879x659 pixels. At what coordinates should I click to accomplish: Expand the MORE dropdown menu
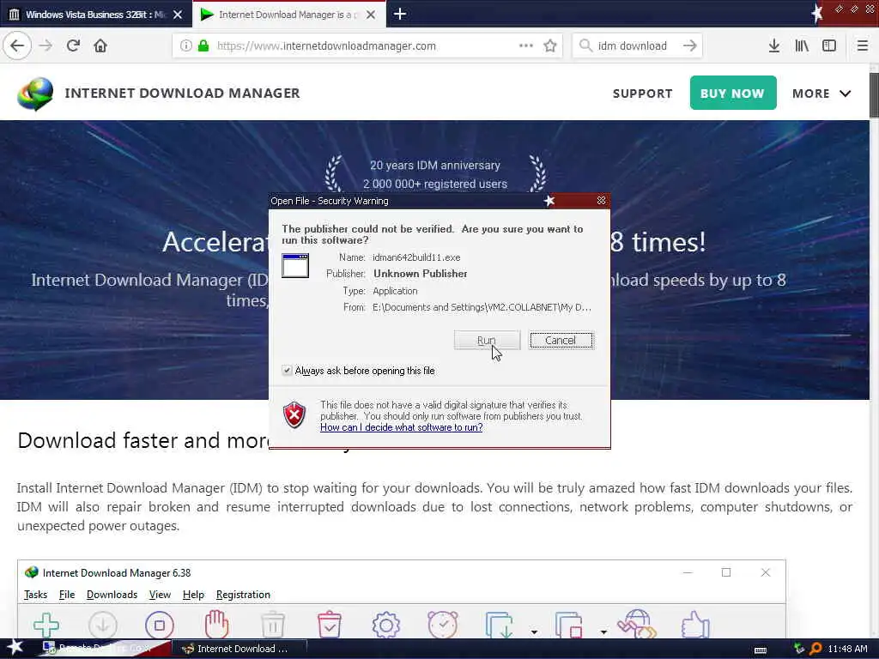click(x=821, y=94)
